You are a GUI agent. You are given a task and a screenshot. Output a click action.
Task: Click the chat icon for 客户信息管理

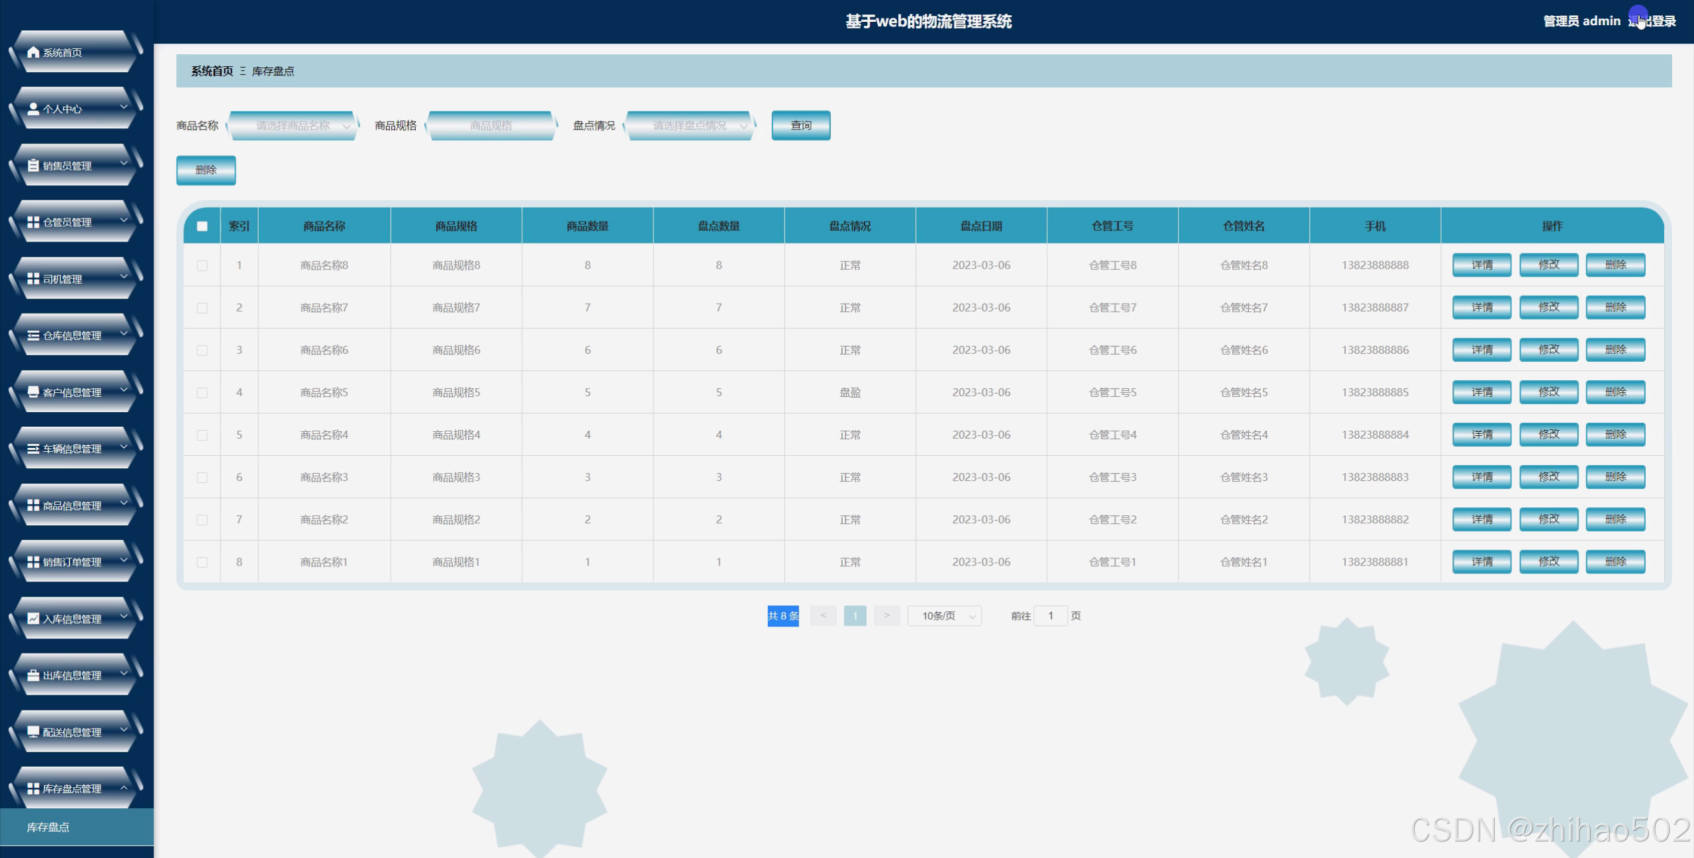[33, 392]
